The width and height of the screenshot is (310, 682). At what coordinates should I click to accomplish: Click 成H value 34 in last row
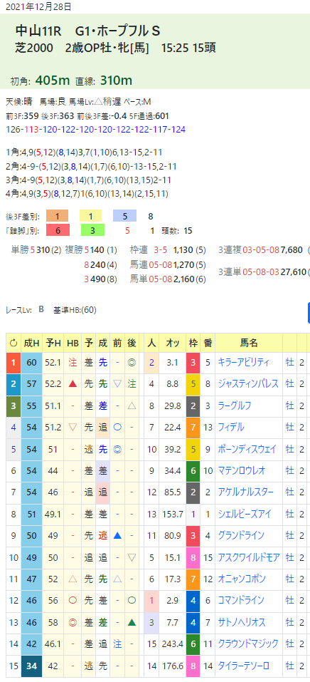pyautogui.click(x=32, y=666)
